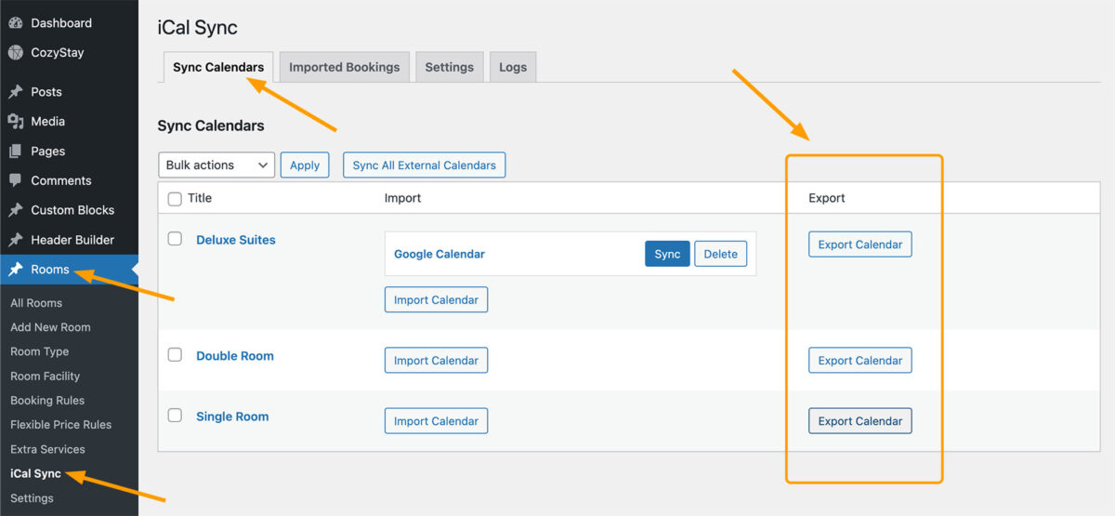Check the Deluxe Suites row checkbox

click(x=175, y=239)
